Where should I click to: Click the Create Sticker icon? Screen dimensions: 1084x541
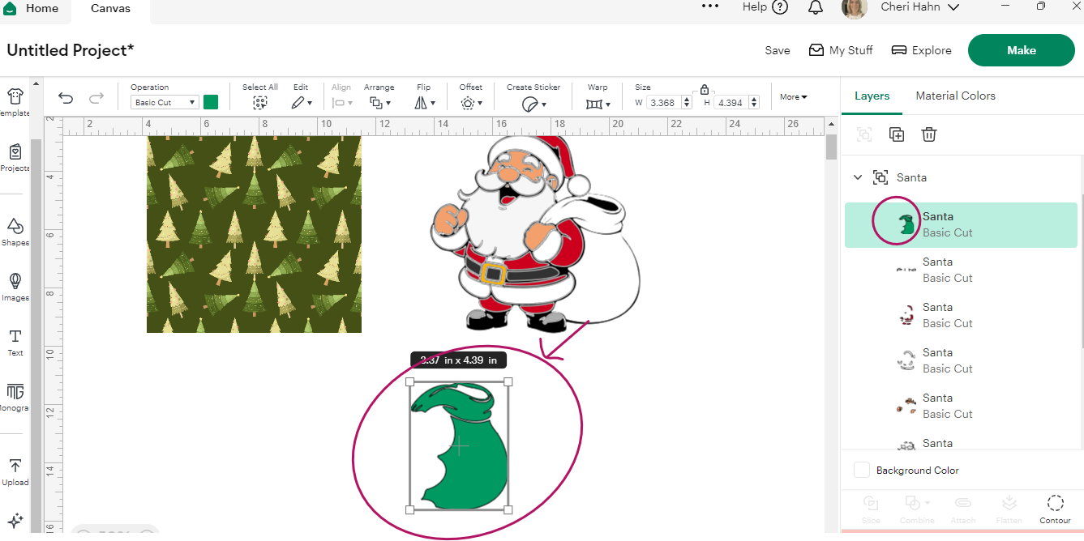[x=532, y=104]
